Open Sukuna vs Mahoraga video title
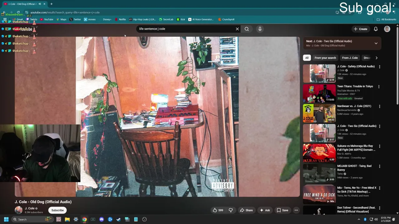This screenshot has height=224, width=399. (356, 148)
